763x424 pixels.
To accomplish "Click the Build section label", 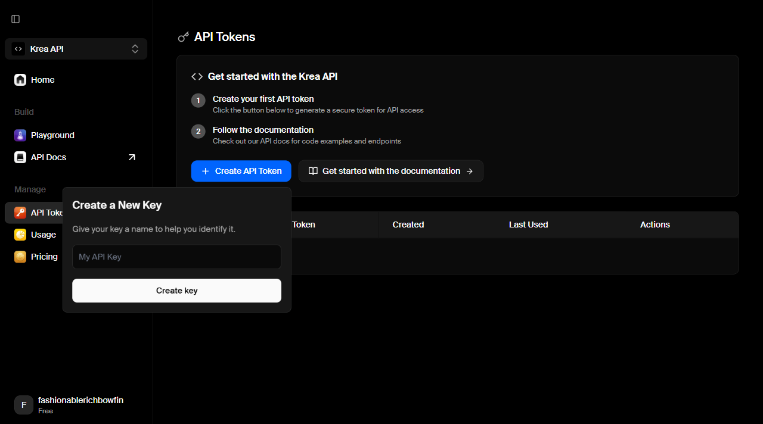I will (24, 112).
